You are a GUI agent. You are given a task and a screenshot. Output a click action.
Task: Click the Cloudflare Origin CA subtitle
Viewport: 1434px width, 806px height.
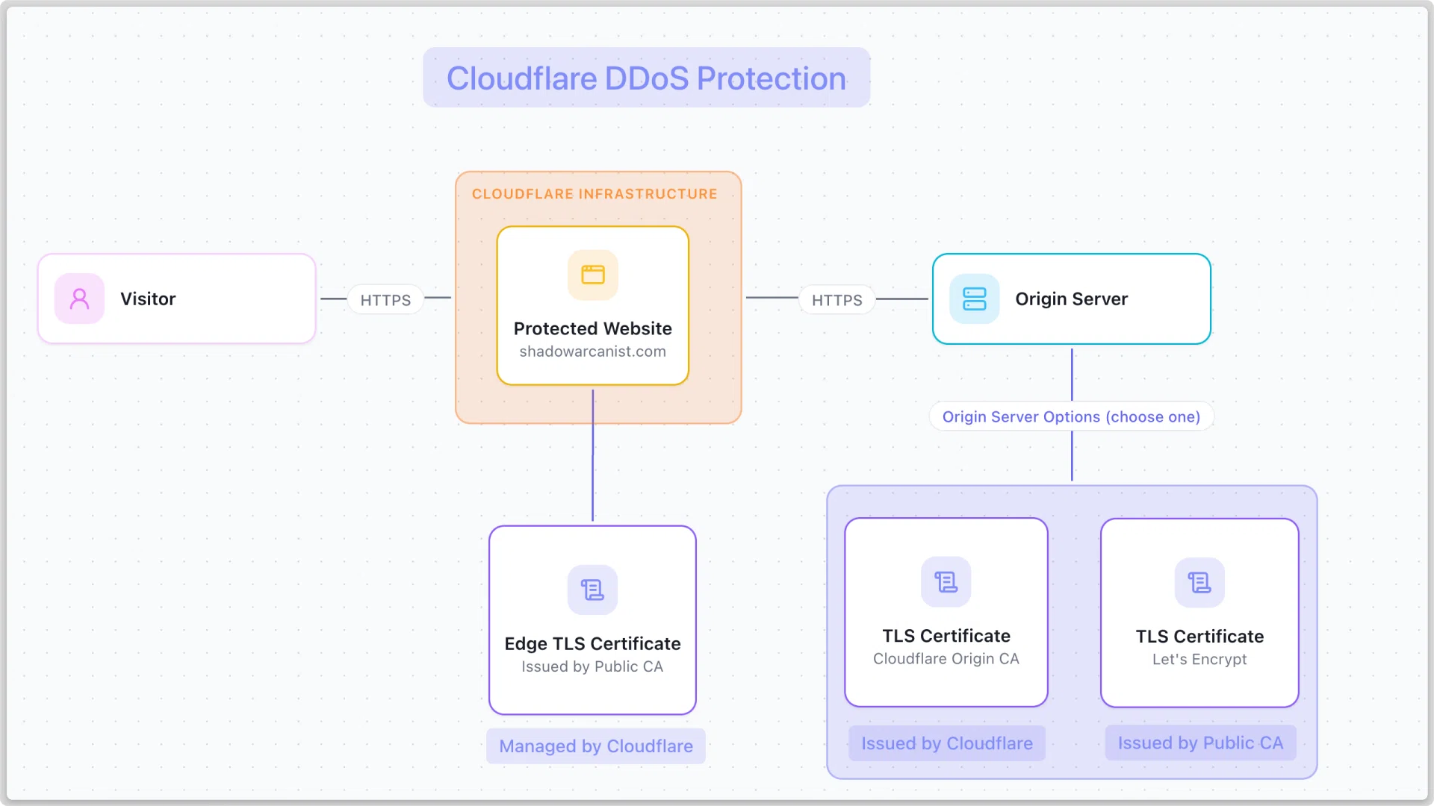coord(946,659)
